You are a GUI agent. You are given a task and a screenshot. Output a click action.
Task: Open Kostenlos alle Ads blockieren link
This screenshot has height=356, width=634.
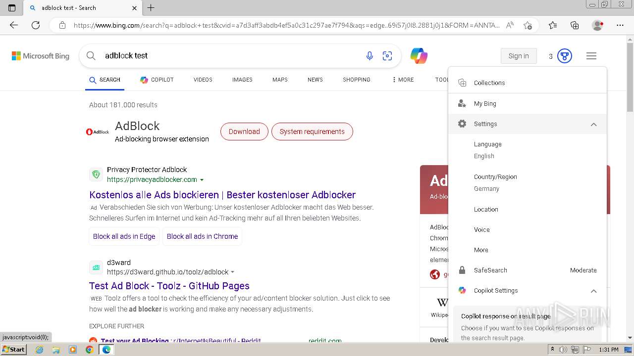point(222,195)
